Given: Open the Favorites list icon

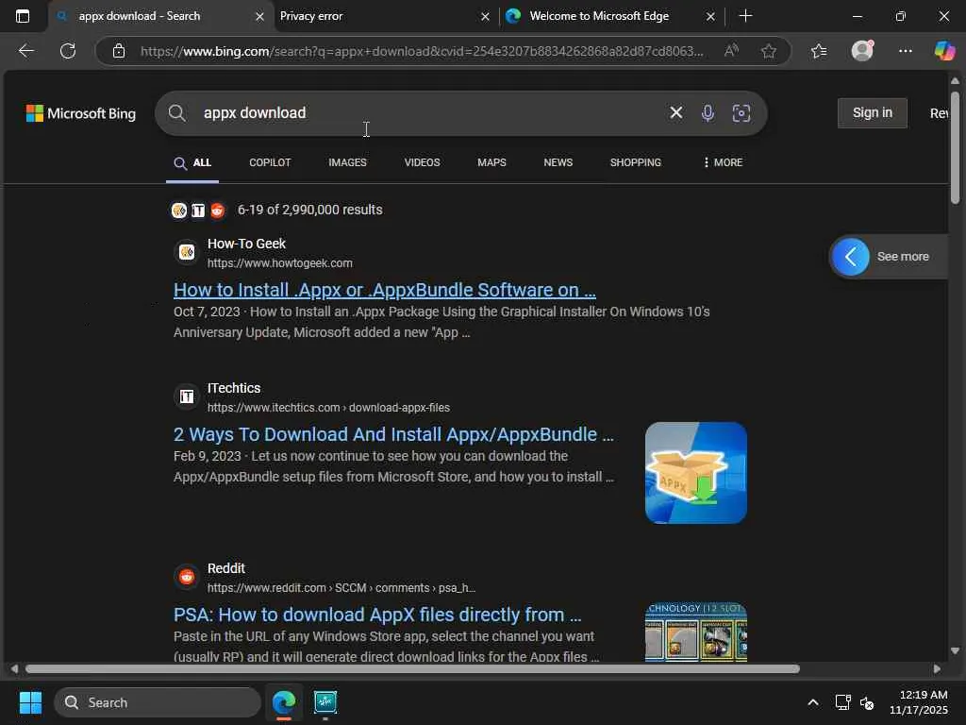Looking at the screenshot, I should pyautogui.click(x=819, y=51).
